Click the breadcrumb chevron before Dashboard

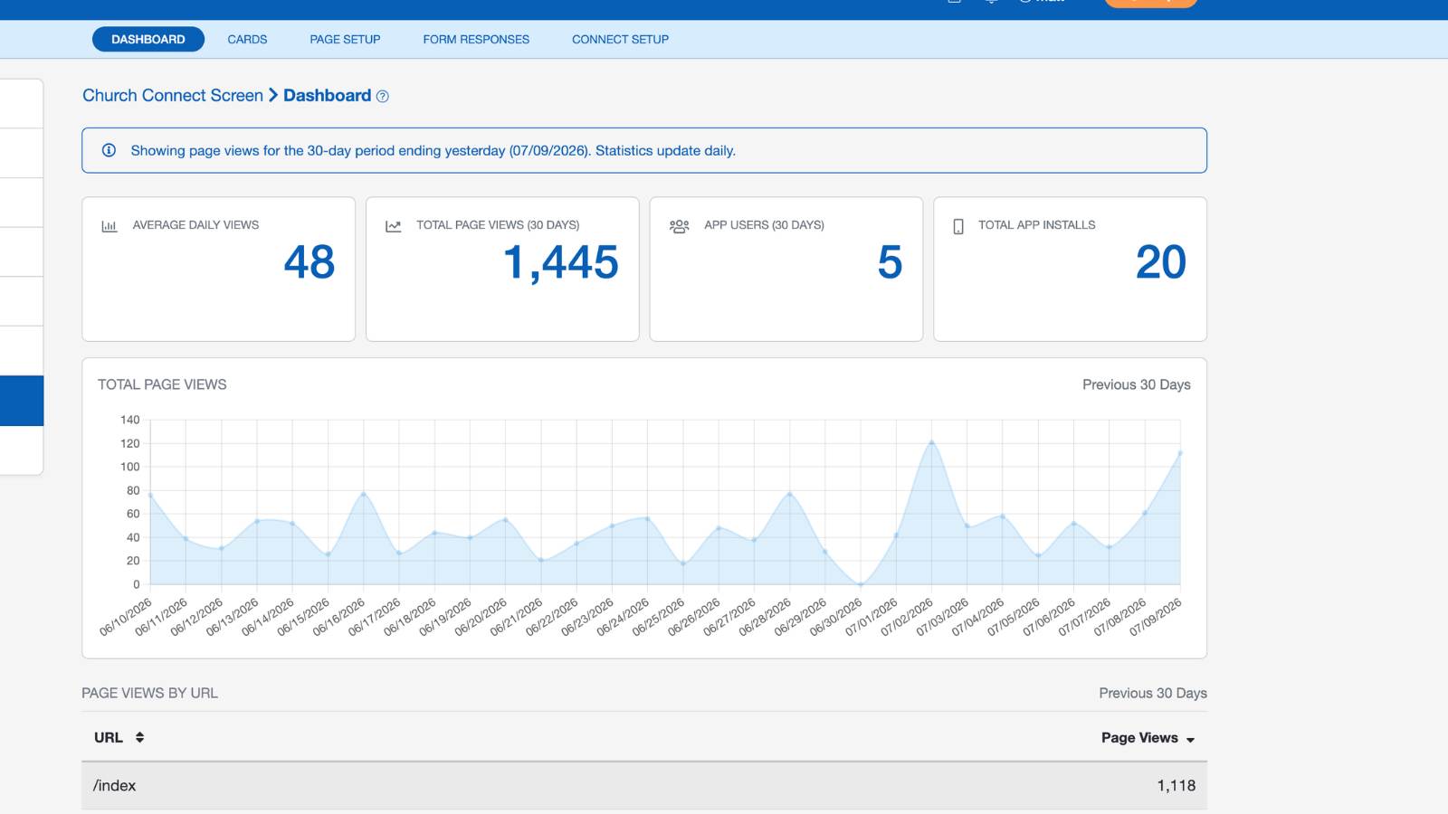click(x=273, y=95)
